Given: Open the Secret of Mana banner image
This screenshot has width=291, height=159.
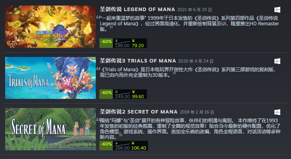Looking at the screenshot, I should pyautogui.click(x=51, y=129).
